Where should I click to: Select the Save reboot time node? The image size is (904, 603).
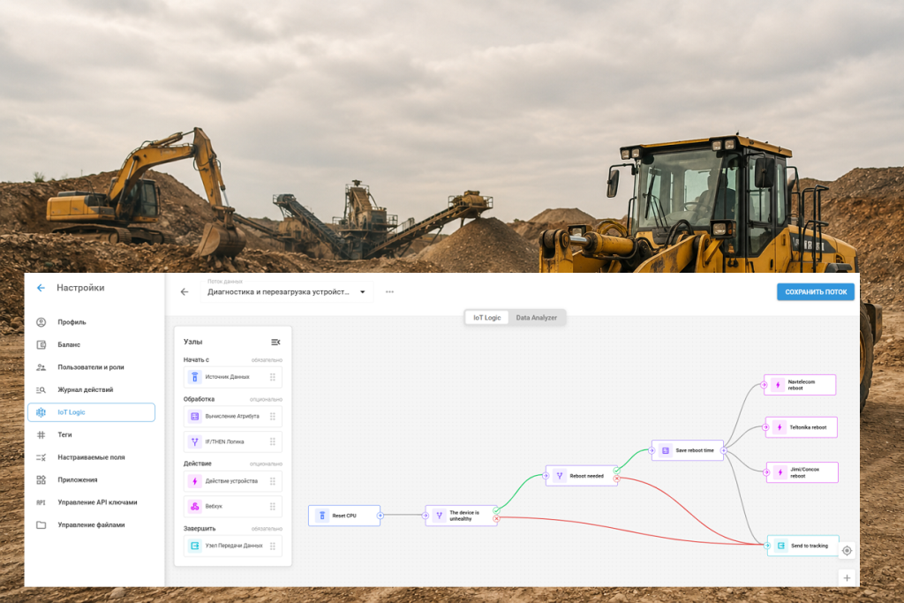(687, 450)
